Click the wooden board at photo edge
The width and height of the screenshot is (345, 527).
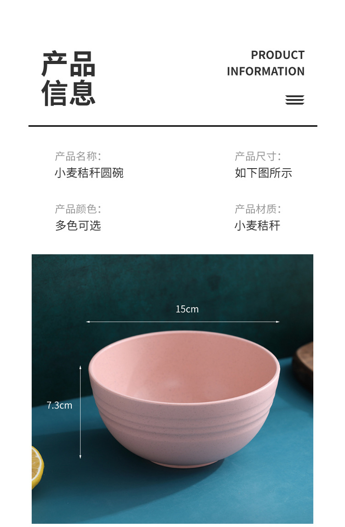tap(303, 366)
